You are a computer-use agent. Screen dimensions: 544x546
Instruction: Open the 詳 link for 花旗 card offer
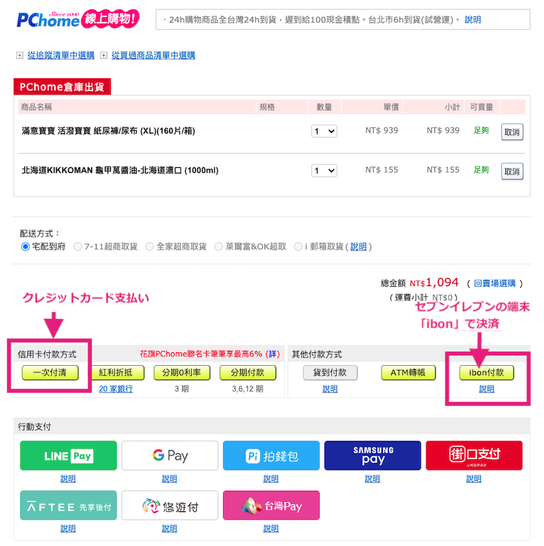[x=273, y=354]
